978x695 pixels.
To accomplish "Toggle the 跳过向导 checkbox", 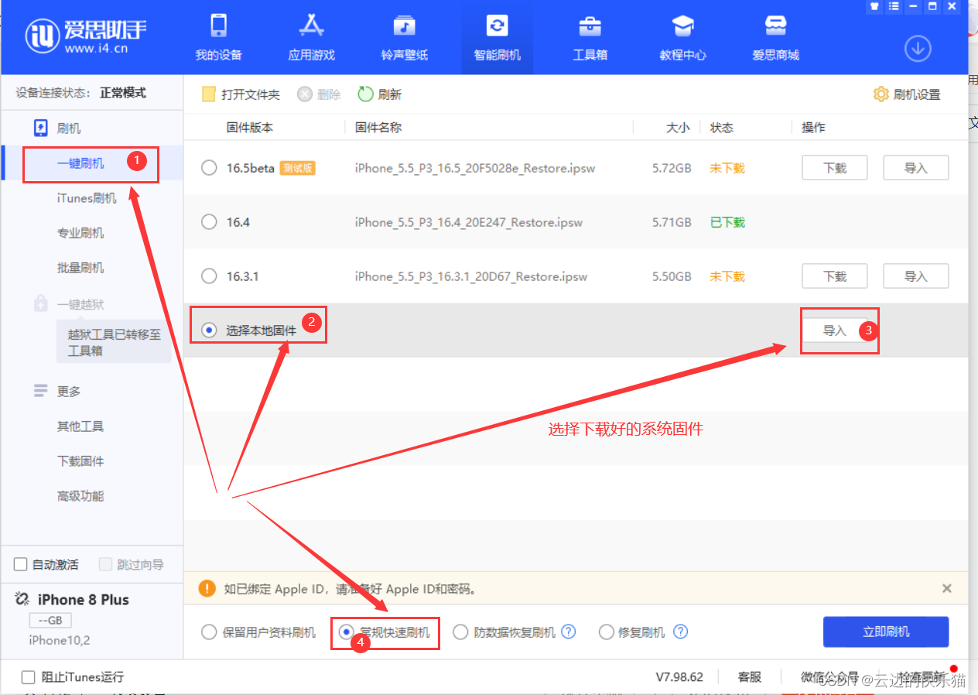I will point(106,564).
